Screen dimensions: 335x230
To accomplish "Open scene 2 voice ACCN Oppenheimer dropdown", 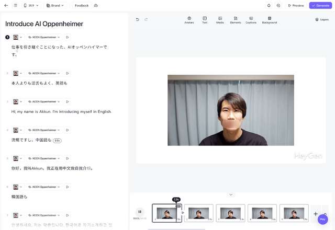I will pos(44,73).
